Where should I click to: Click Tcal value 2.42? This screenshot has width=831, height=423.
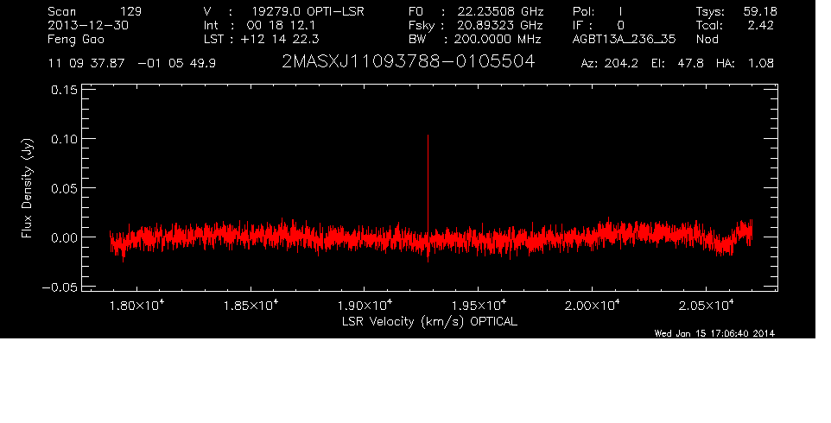coord(760,25)
